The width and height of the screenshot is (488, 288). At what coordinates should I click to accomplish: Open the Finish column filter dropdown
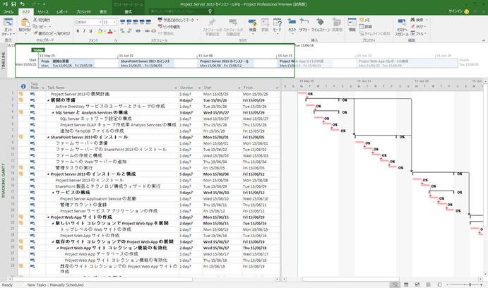277,88
